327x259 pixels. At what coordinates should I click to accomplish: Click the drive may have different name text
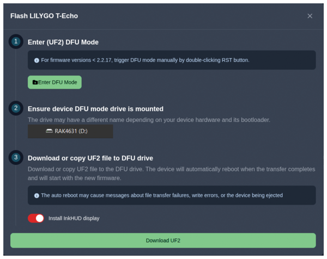pos(149,120)
